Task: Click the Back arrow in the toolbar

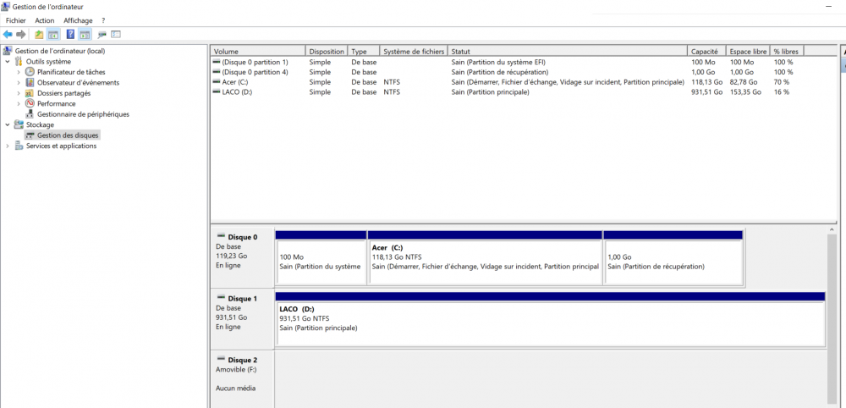Action: 8,35
